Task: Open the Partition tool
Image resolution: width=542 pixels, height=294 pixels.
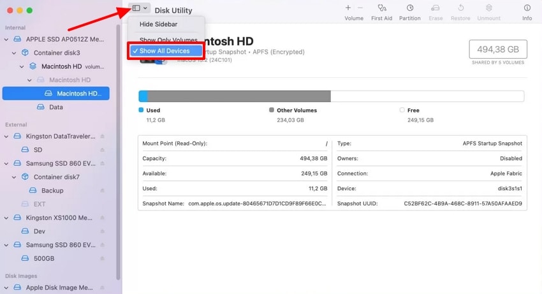Action: click(409, 8)
